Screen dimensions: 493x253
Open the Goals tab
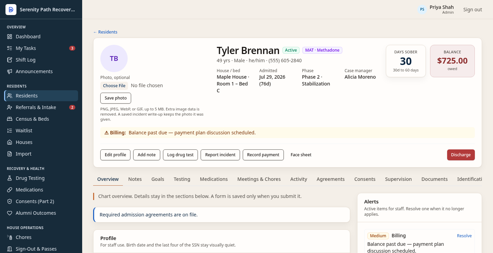158,179
